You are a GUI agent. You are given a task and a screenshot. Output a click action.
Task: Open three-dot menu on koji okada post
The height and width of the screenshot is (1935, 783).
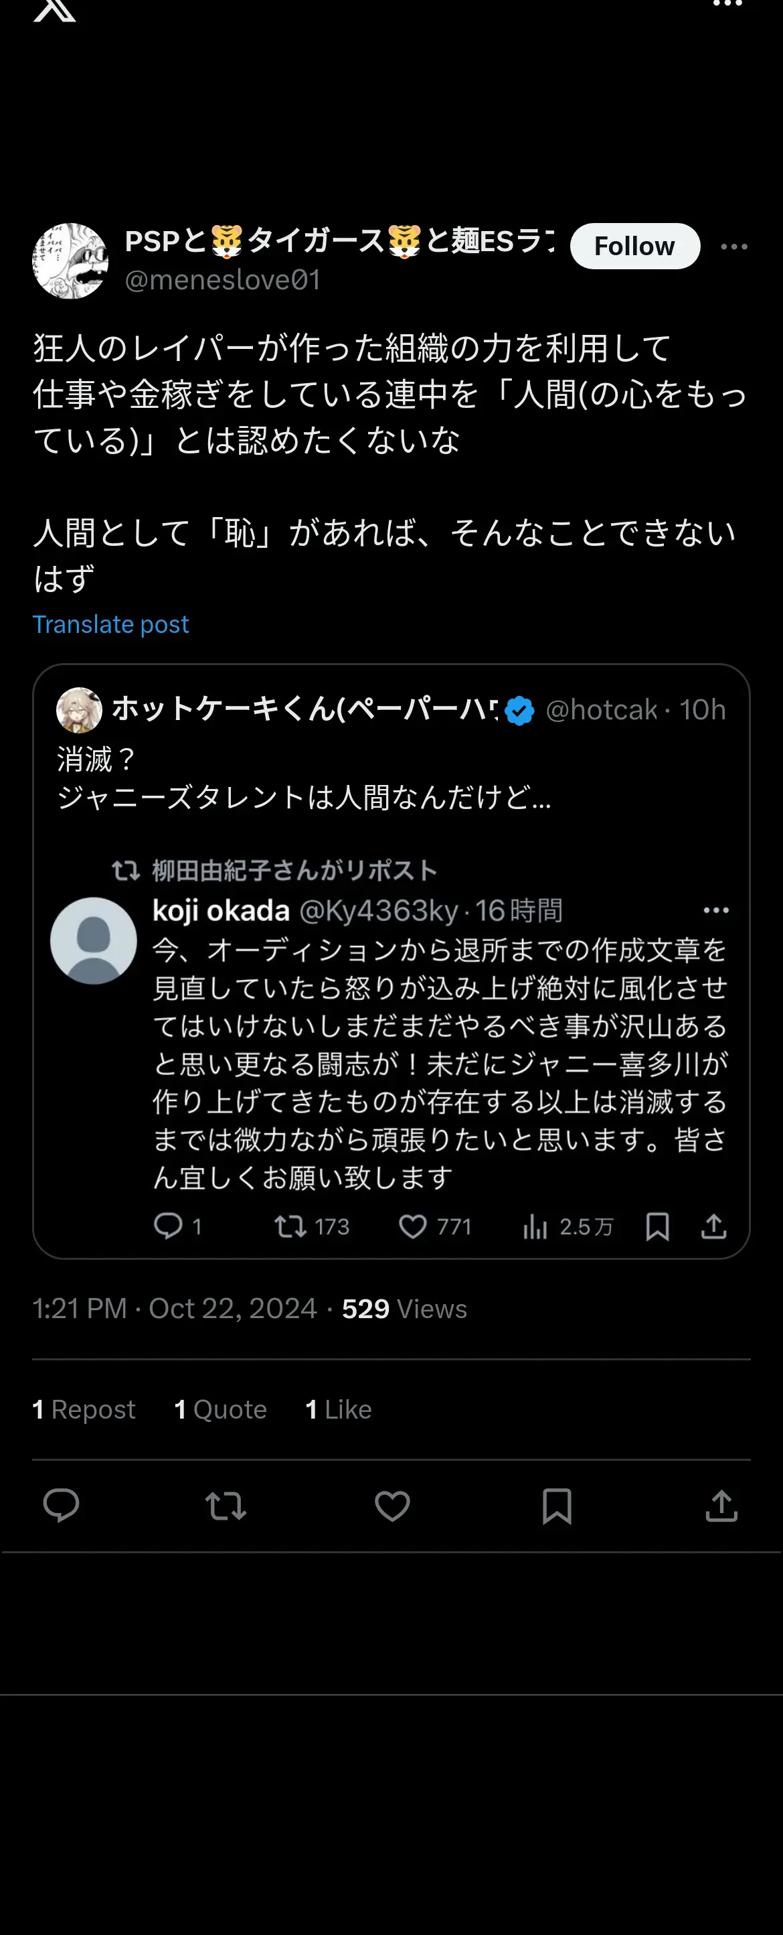coord(715,910)
